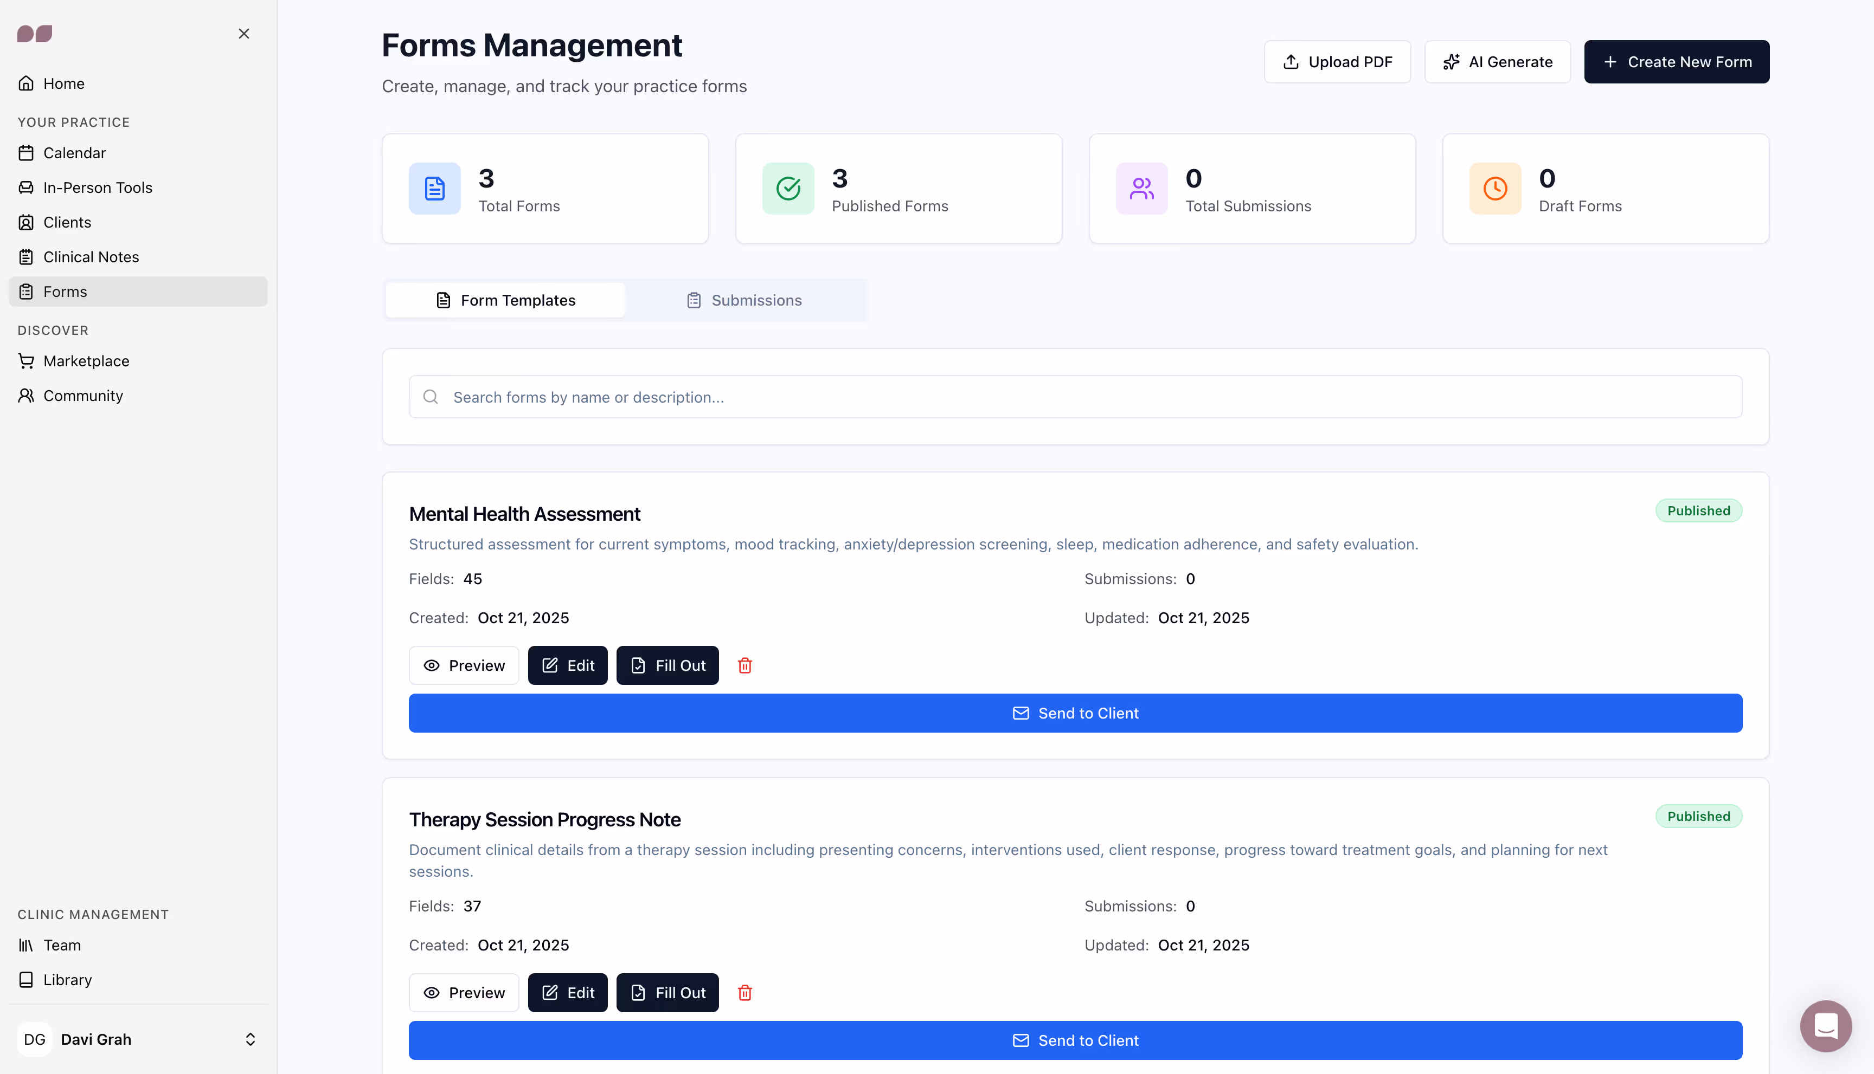This screenshot has height=1074, width=1874.
Task: Open the Marketplace page
Action: click(86, 361)
